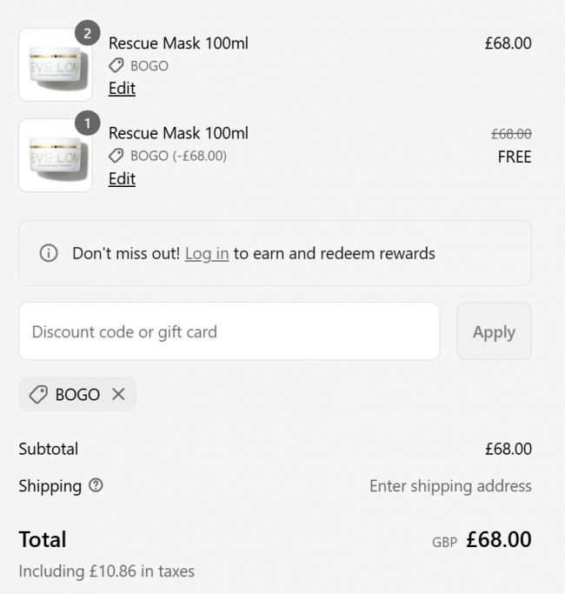The height and width of the screenshot is (594, 565).
Task: Click the quantity badge showing 1
Action: point(88,123)
